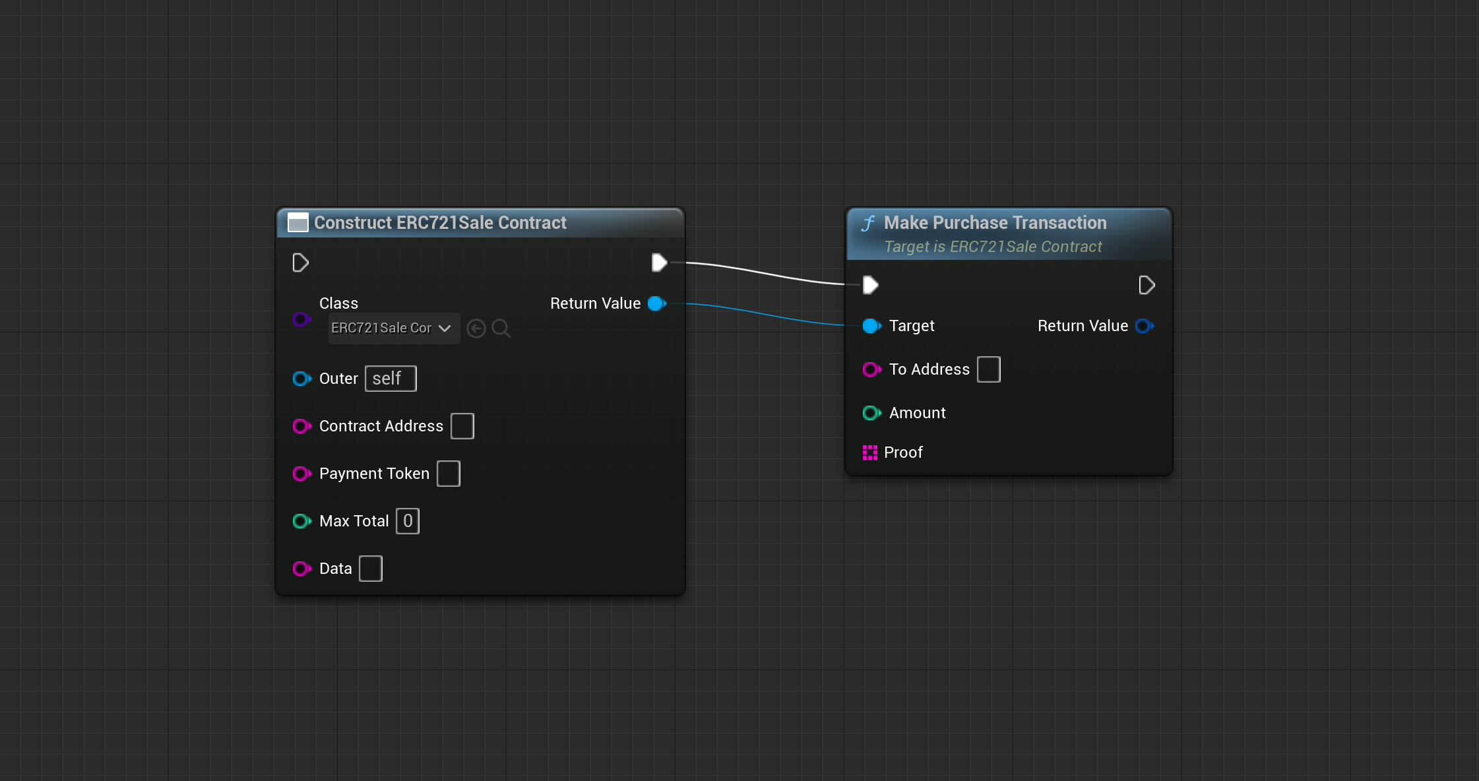Click the Payment Token input box
This screenshot has height=781, width=1479.
pyautogui.click(x=448, y=474)
